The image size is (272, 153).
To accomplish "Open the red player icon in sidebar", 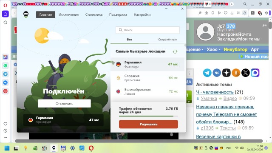I will tap(6, 91).
